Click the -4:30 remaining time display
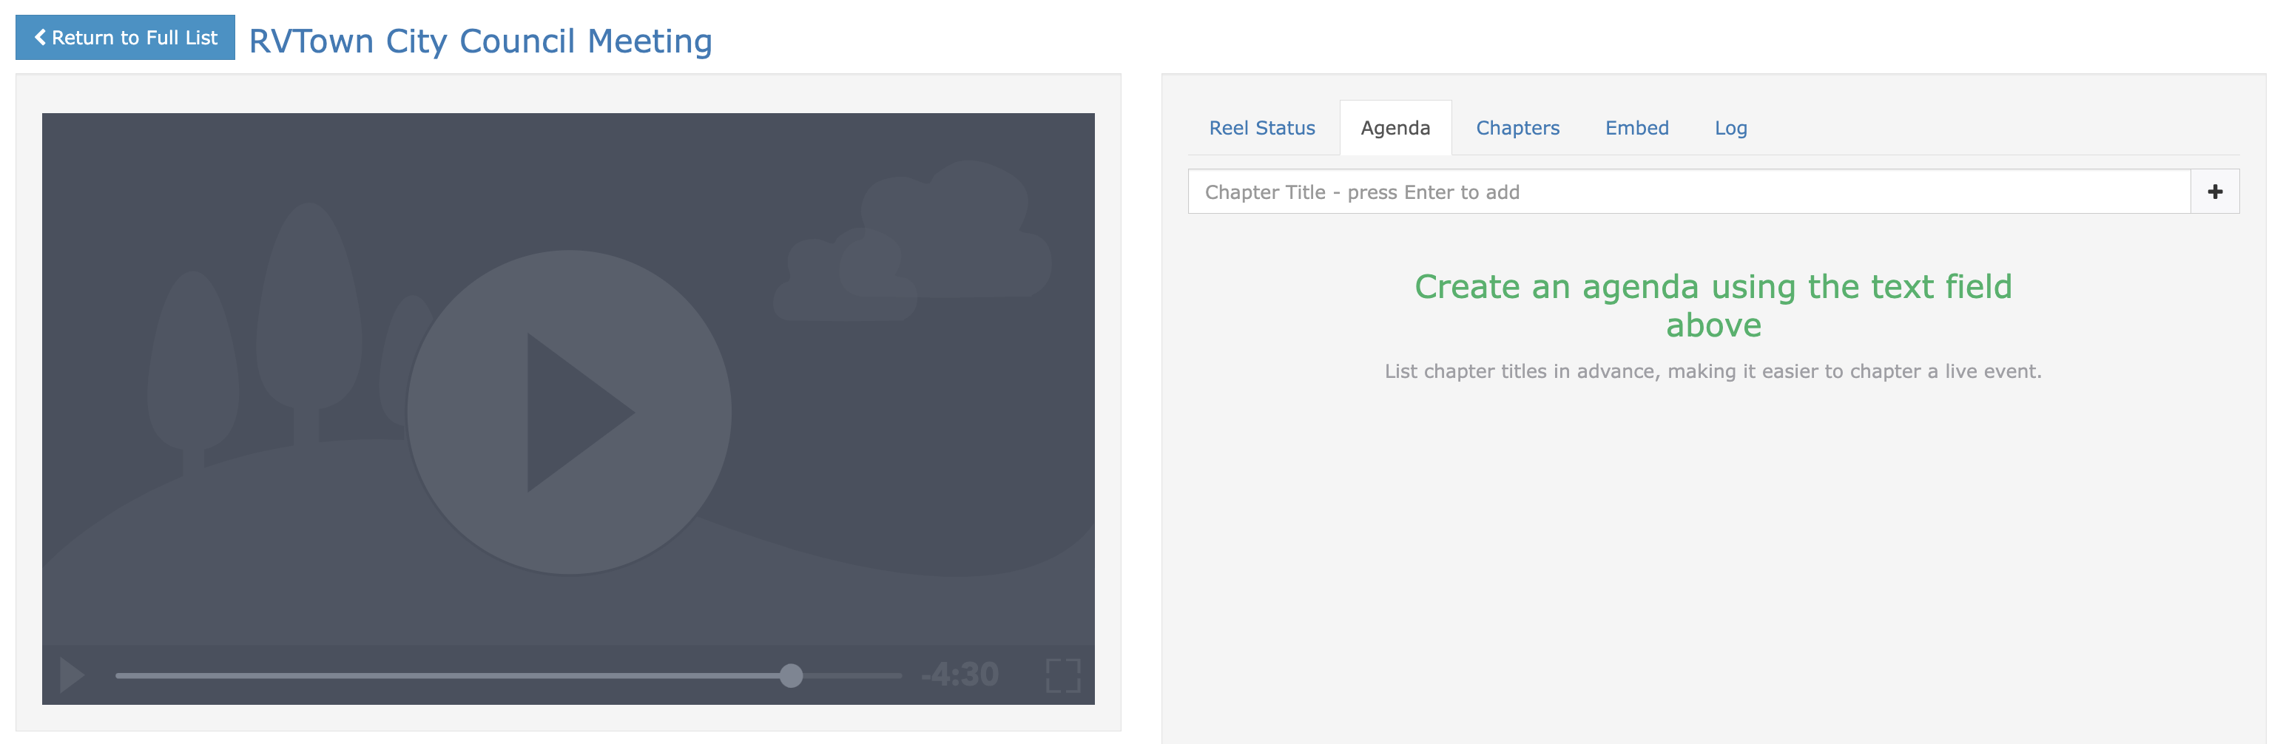This screenshot has height=744, width=2283. click(x=960, y=675)
